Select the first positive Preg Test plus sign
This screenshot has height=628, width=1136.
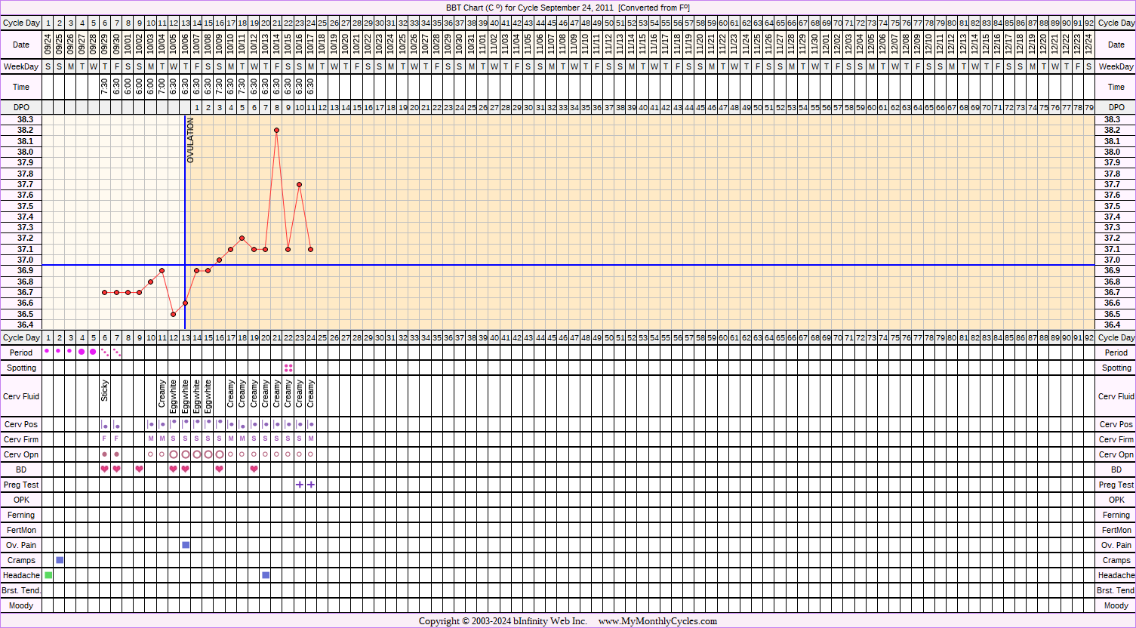point(300,485)
